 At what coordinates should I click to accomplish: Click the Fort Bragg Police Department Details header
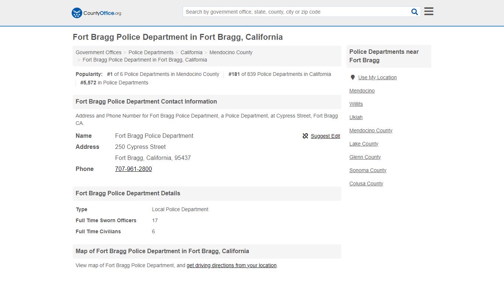(207, 193)
